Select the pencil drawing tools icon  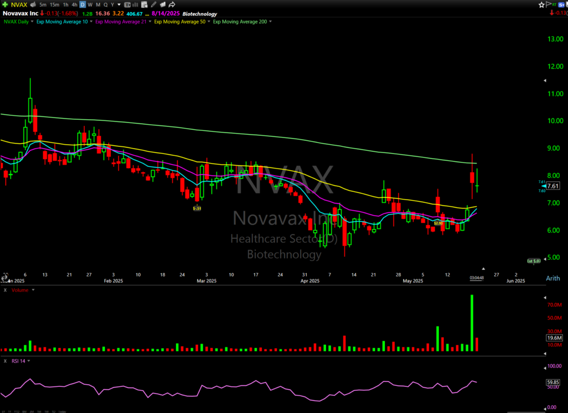(x=154, y=4)
